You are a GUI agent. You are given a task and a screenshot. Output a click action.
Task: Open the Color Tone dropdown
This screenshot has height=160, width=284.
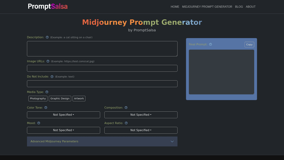pos(63,115)
